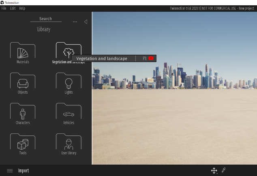Click the YouTube icon in the tooltip
The width and height of the screenshot is (257, 176).
coord(151,58)
